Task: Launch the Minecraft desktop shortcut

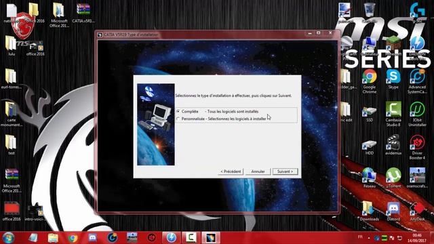Action: coord(393,46)
